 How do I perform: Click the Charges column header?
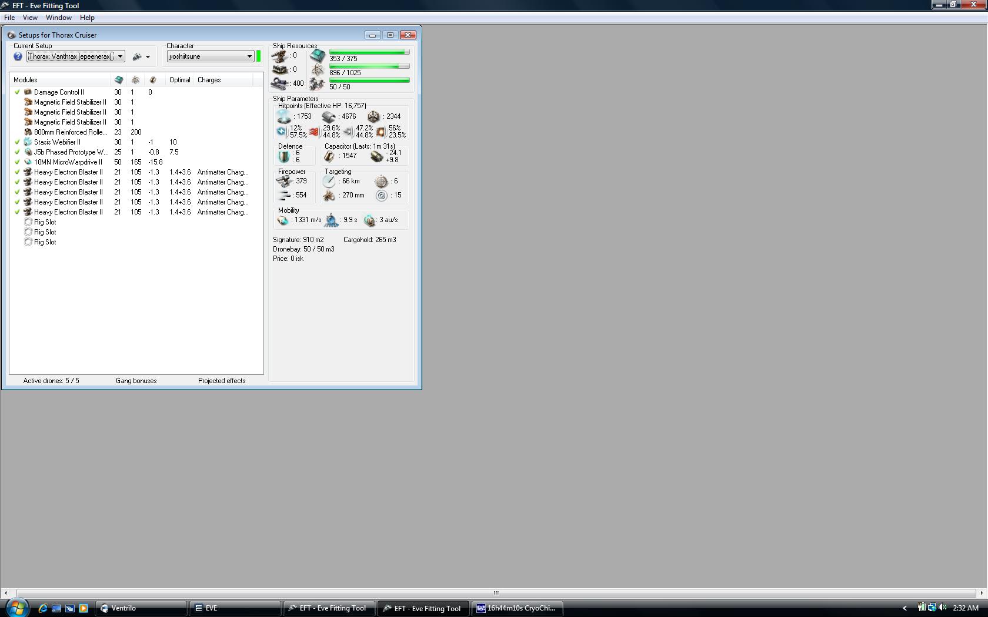pos(223,80)
